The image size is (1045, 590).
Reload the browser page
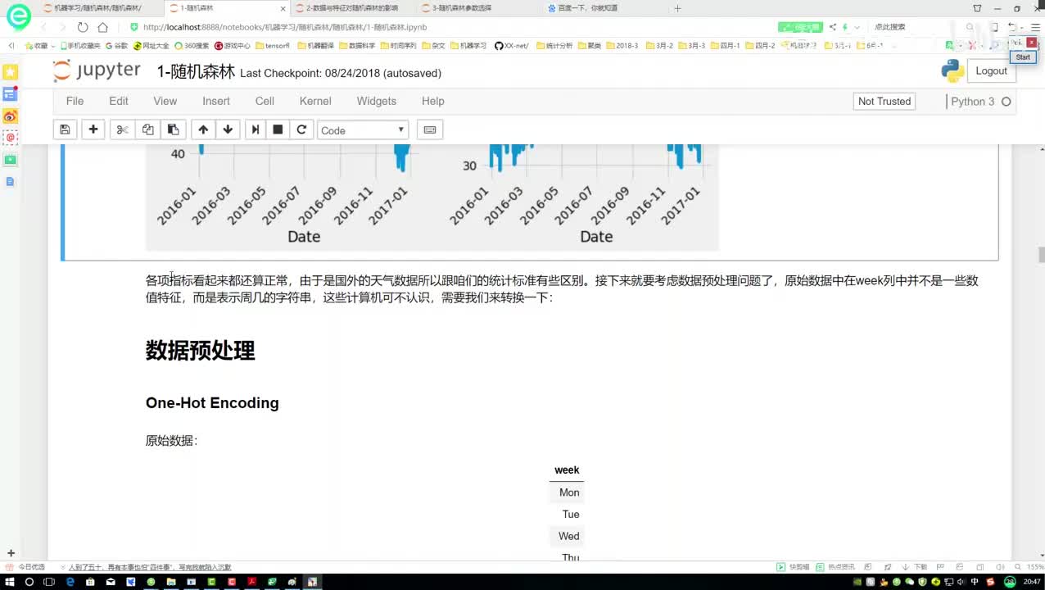point(82,27)
